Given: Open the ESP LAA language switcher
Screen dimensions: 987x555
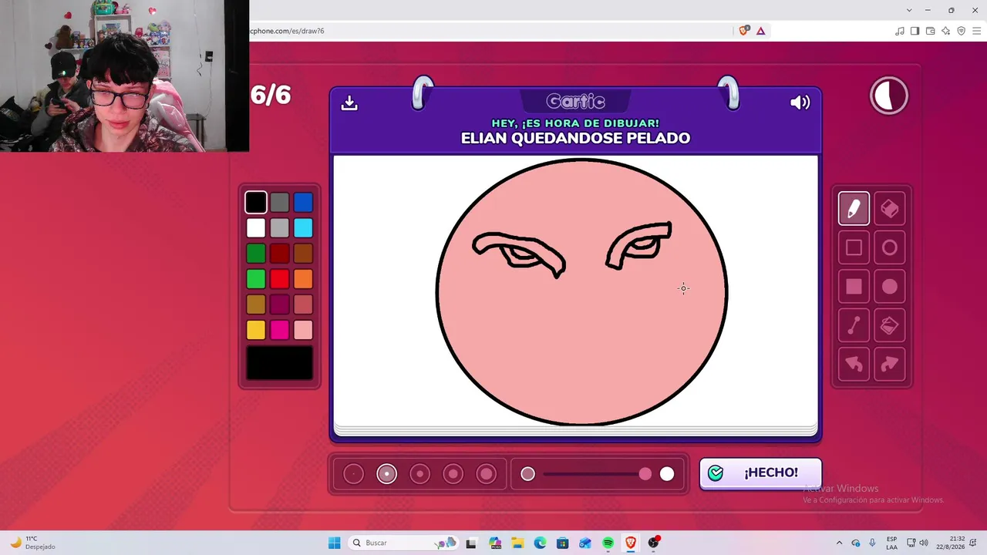Looking at the screenshot, I should pyautogui.click(x=891, y=543).
